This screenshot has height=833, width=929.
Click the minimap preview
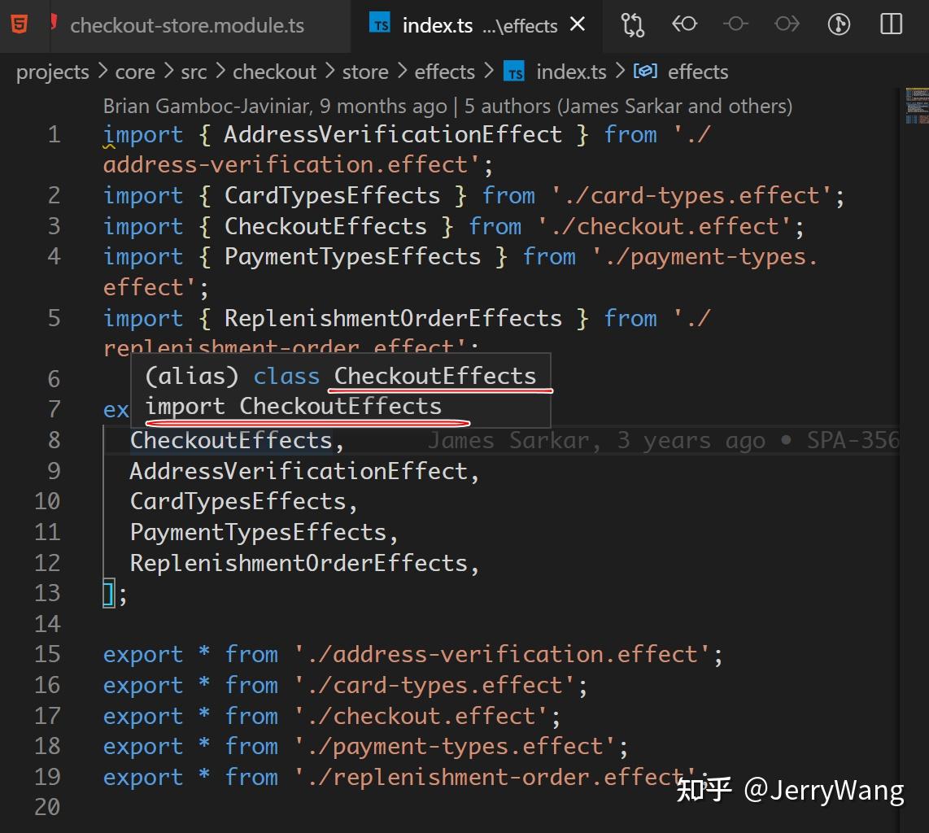(917, 106)
